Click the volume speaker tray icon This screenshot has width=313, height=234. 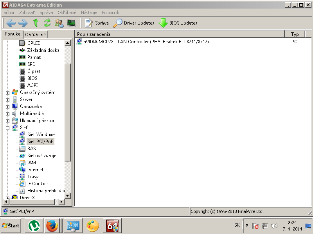(x=274, y=226)
